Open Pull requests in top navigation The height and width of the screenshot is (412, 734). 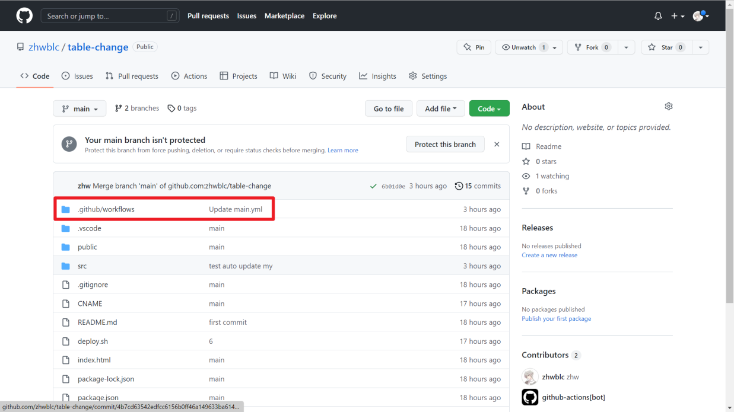(x=208, y=16)
